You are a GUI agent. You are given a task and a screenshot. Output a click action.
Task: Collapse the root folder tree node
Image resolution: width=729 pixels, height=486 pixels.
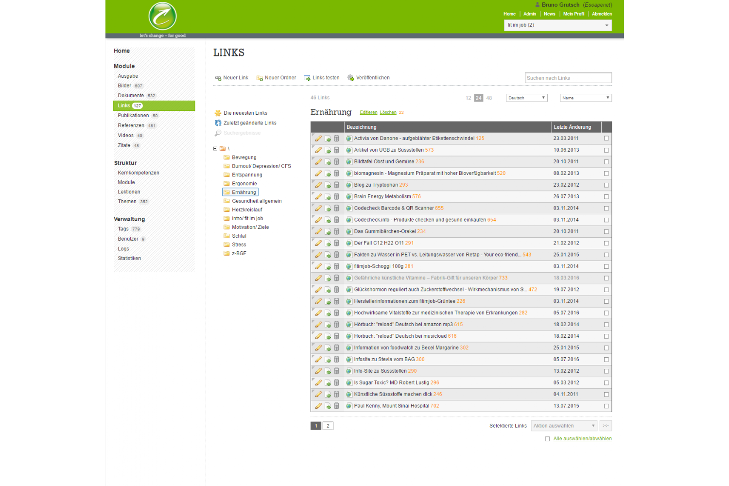pos(215,149)
